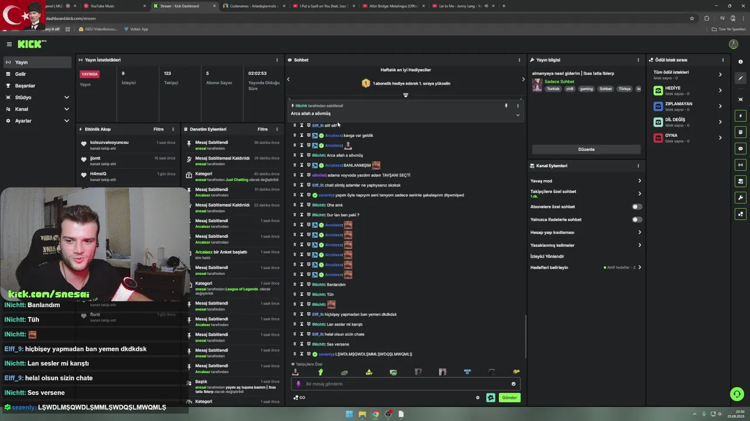Viewport: 750px width, 421px height.
Task: Open chat settings with the gear icon
Action: (478, 398)
